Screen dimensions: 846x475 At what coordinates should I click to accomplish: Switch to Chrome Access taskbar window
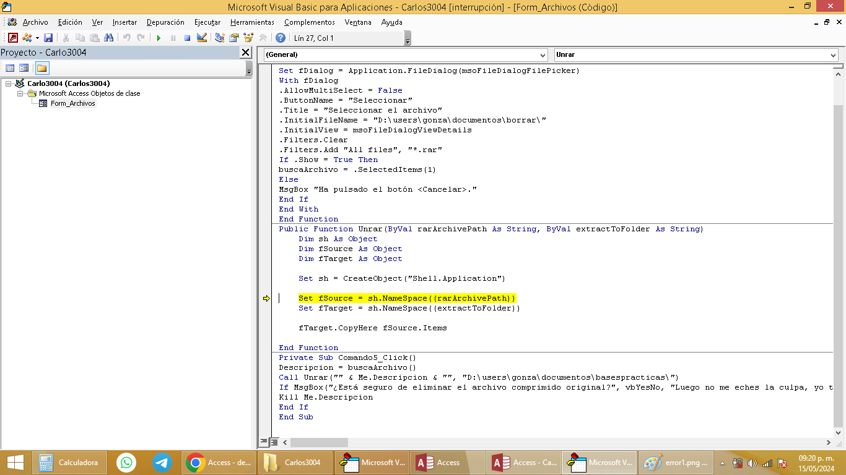[x=219, y=462]
